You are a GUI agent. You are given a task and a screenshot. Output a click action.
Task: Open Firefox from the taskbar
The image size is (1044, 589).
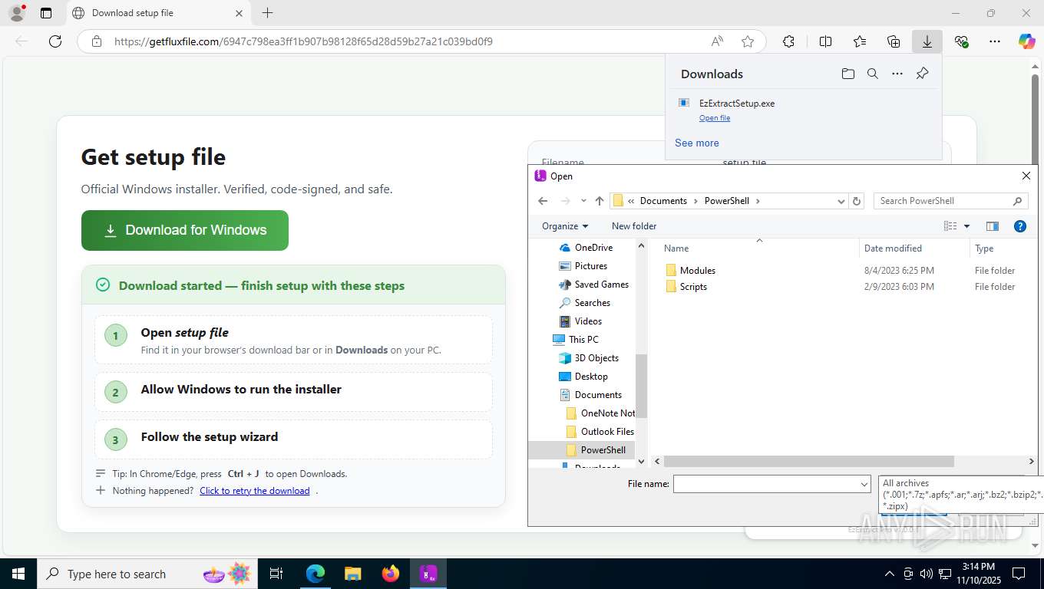click(x=391, y=574)
